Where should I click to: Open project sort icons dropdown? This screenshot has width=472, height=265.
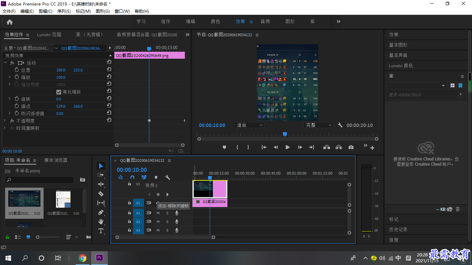(72, 237)
